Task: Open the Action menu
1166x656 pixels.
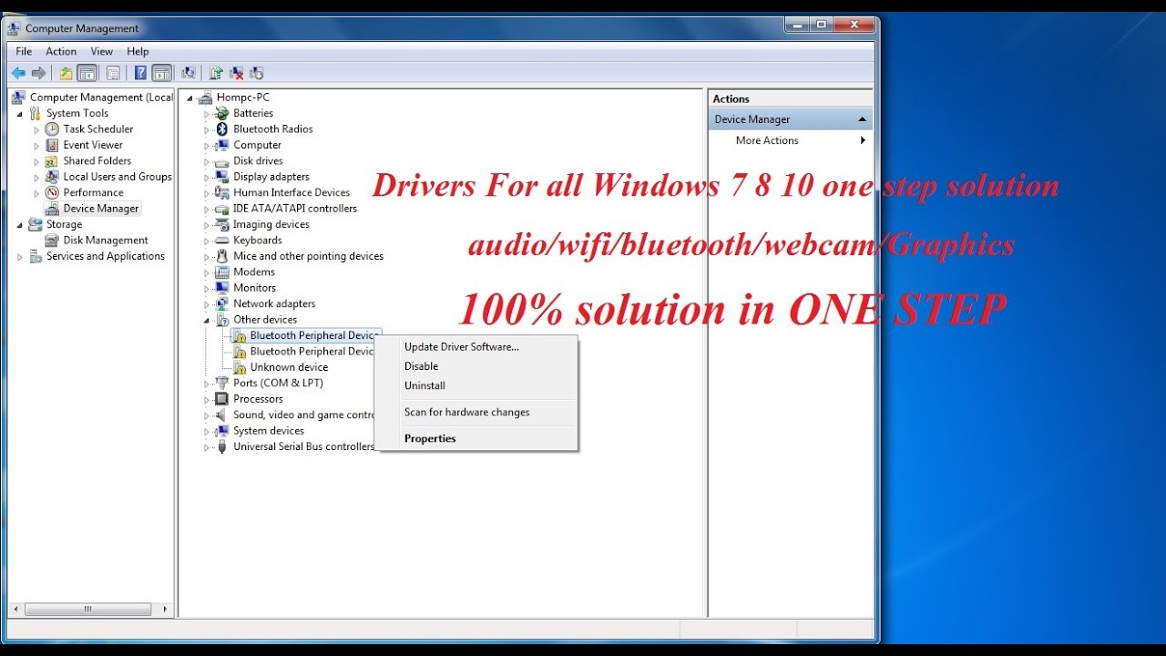Action: 61,51
